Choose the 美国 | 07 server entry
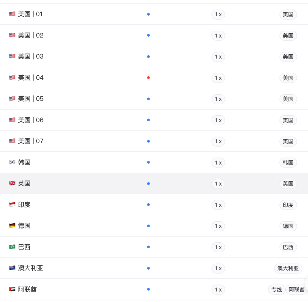 tap(154, 141)
